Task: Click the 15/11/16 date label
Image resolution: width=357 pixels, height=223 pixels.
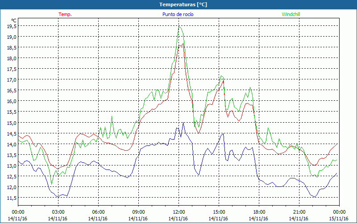Action: tap(339, 219)
